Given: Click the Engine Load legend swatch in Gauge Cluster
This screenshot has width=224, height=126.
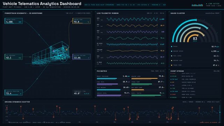Looking at the screenshot, I should click(172, 61).
